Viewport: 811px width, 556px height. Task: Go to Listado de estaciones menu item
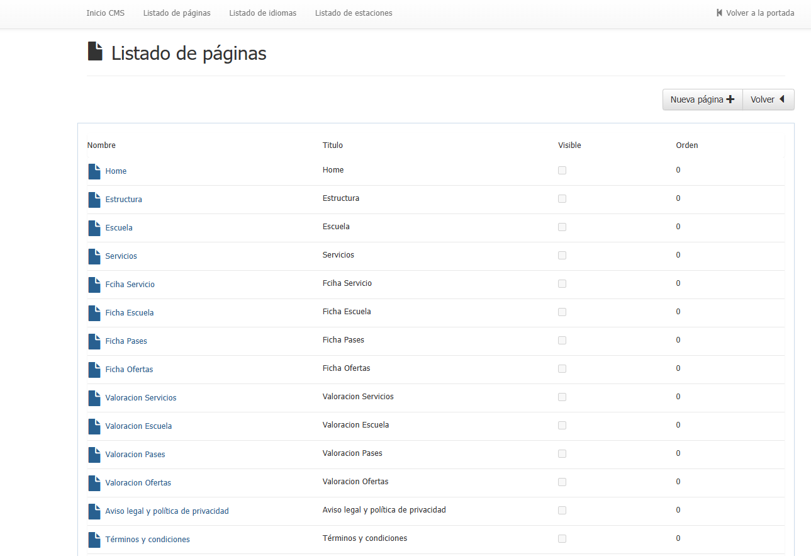pos(353,13)
